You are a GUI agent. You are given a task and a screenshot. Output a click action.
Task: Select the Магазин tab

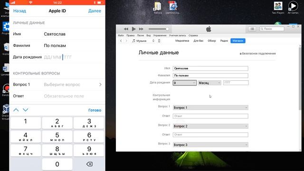pos(237,41)
